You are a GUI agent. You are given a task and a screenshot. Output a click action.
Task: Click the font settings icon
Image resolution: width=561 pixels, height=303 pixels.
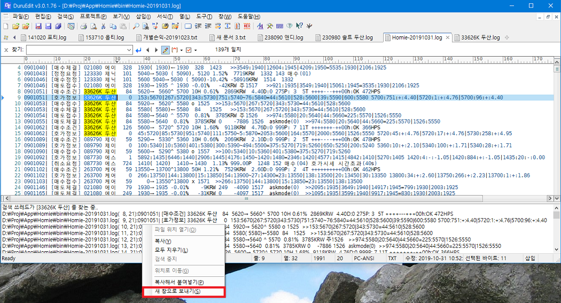pos(260,26)
